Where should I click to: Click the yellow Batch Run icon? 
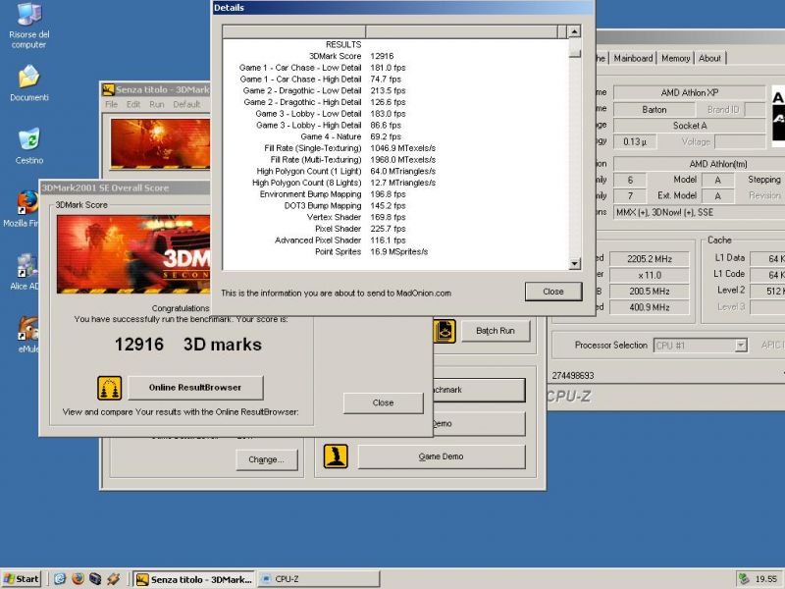(x=445, y=331)
